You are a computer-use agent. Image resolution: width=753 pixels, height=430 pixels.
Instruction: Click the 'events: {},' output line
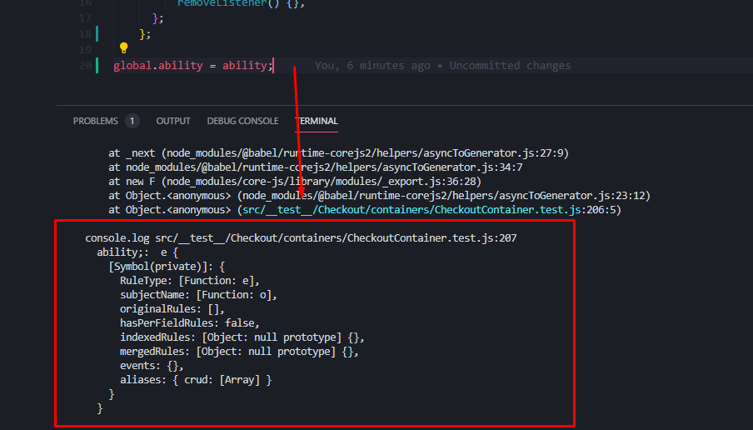(152, 366)
